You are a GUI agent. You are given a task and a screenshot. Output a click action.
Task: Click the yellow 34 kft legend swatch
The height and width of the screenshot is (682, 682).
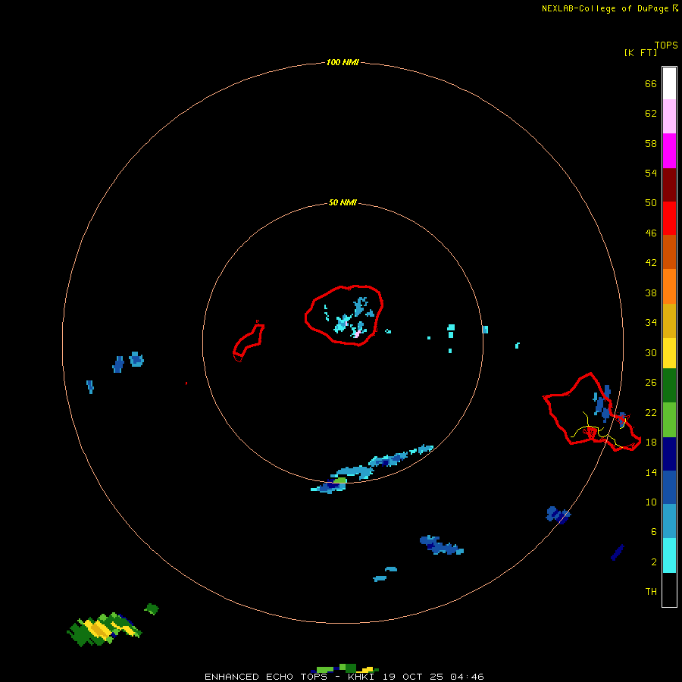point(669,353)
